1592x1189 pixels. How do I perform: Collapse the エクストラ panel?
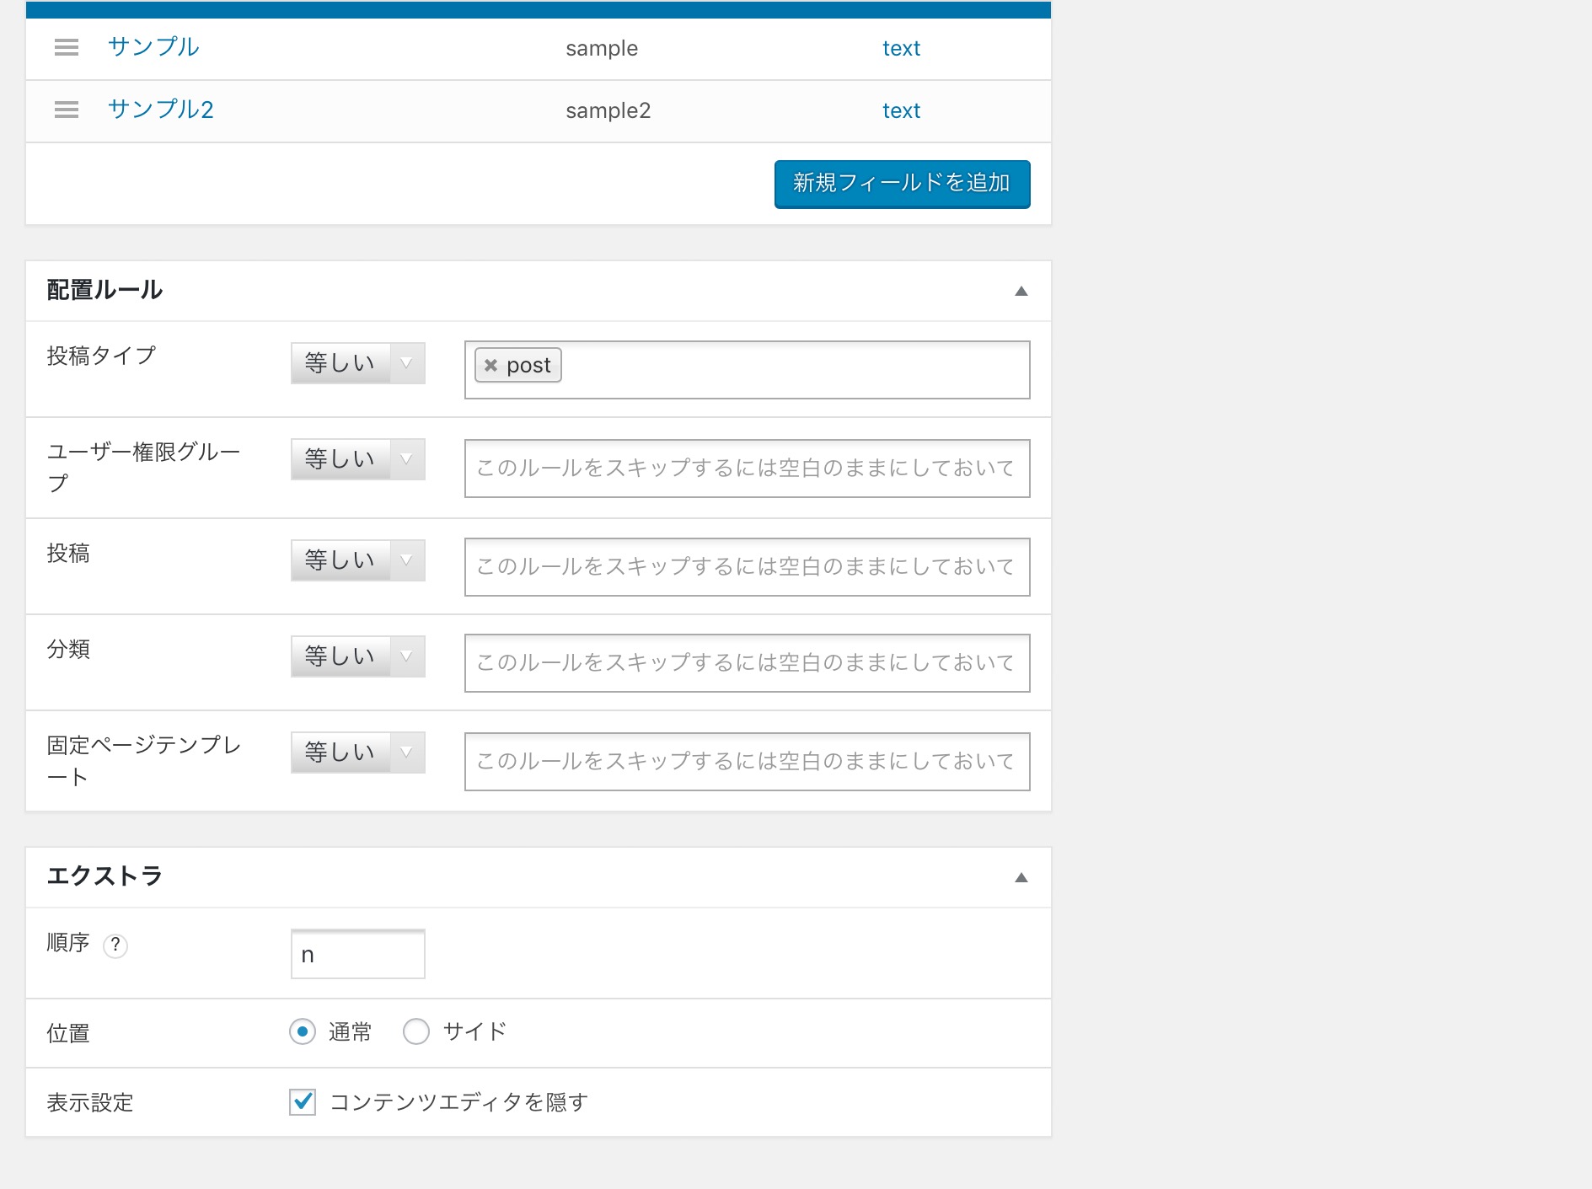coord(1021,877)
